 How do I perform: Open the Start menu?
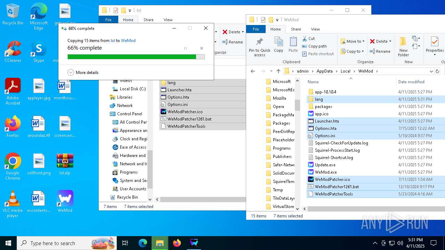click(8, 243)
